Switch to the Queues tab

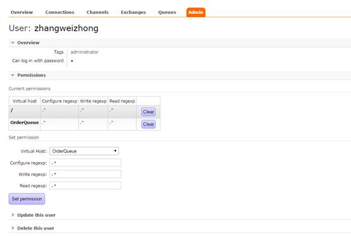click(167, 12)
